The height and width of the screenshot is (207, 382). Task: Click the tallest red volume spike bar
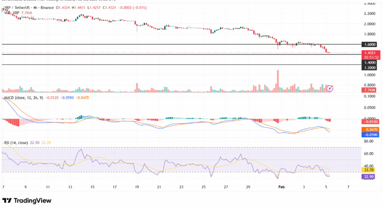pos(278,80)
